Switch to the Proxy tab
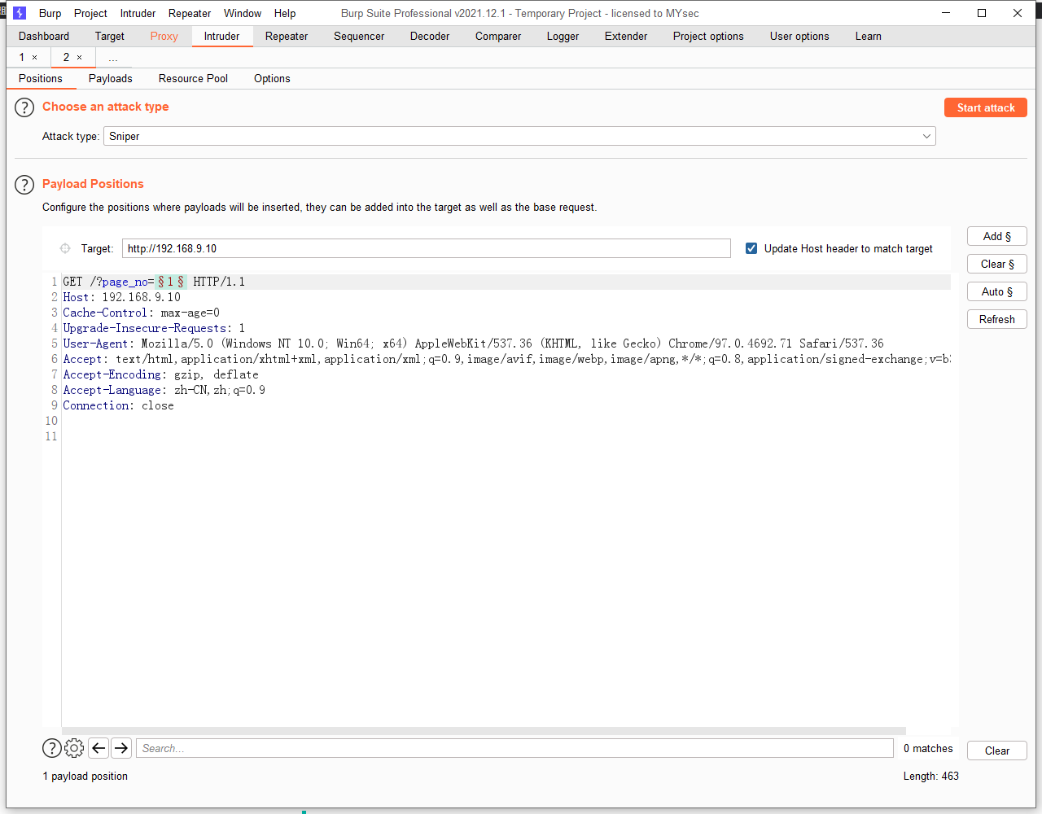 click(x=164, y=36)
